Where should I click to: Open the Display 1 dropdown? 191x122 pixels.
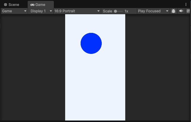click(41, 11)
